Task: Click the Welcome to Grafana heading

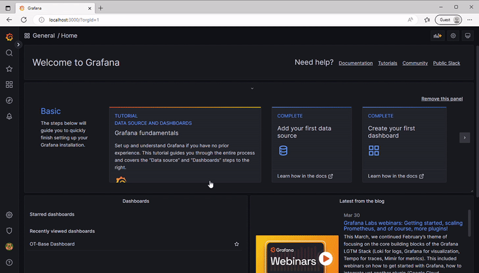Action: pyautogui.click(x=76, y=63)
